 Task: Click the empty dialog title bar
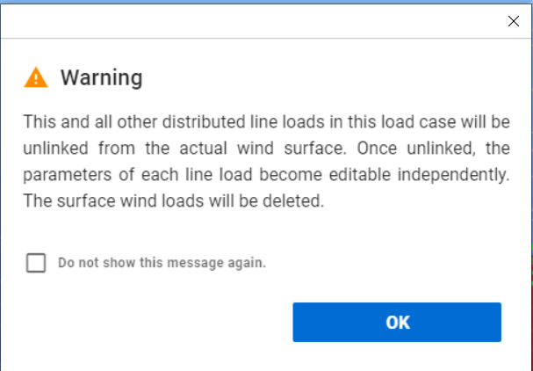pos(251,21)
